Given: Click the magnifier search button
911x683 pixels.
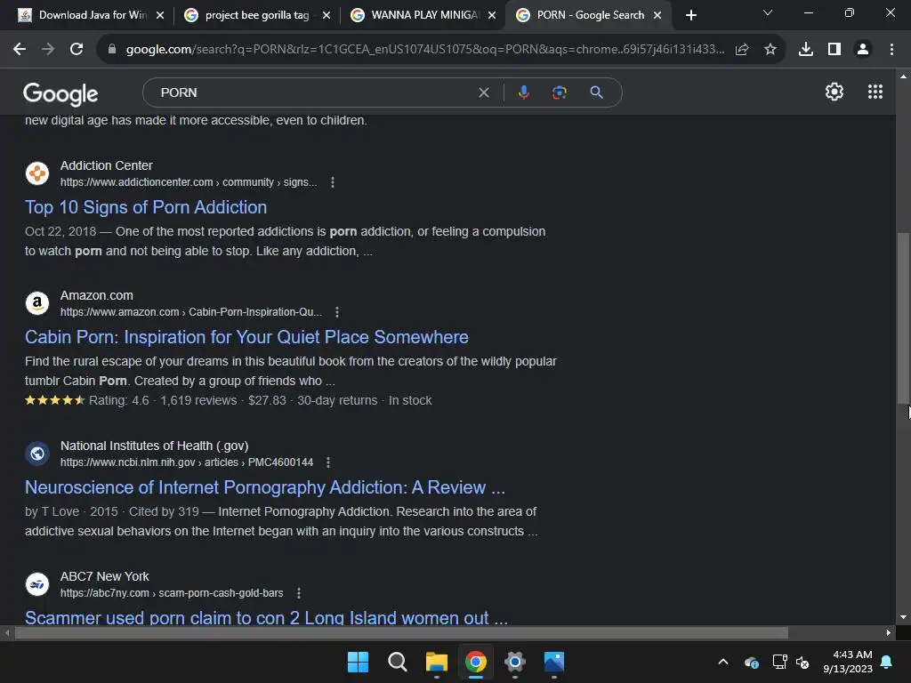Looking at the screenshot, I should pyautogui.click(x=596, y=92).
